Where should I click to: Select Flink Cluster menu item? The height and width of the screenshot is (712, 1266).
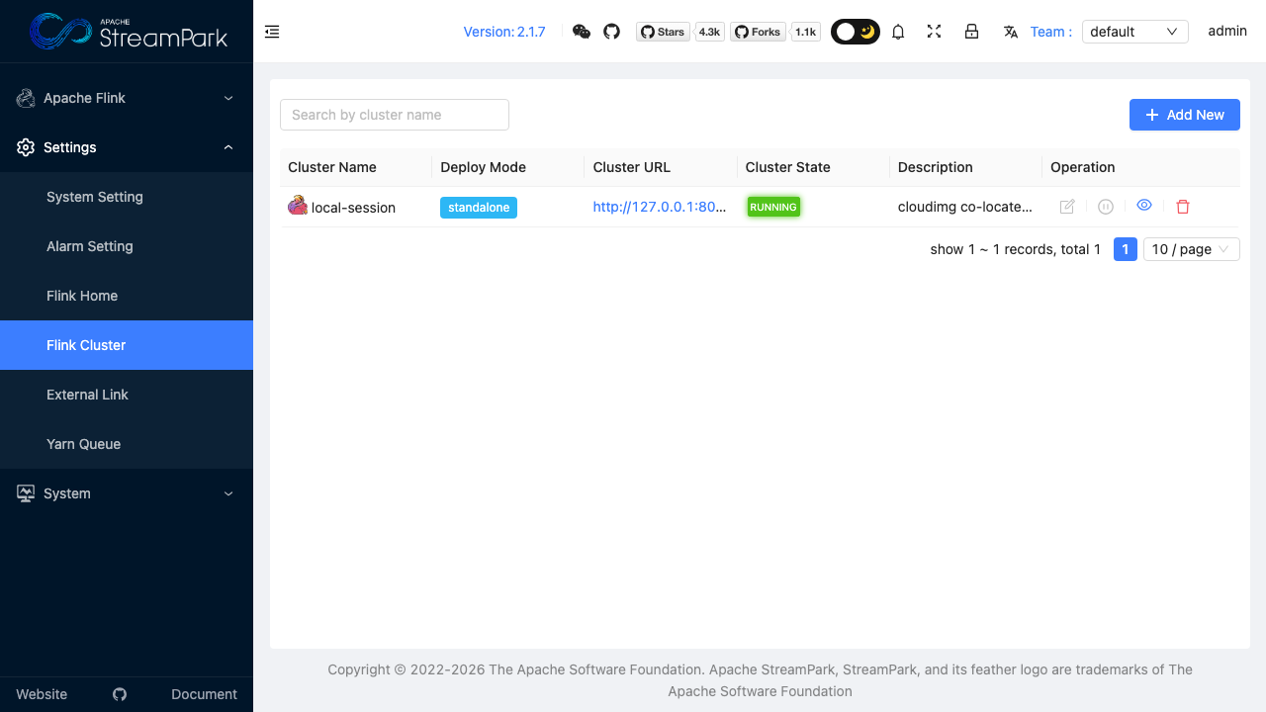point(127,345)
